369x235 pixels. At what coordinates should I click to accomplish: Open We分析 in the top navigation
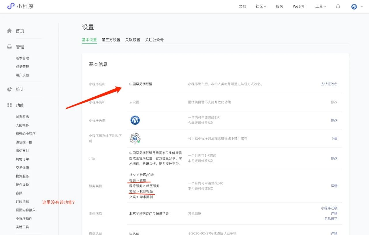299,6
